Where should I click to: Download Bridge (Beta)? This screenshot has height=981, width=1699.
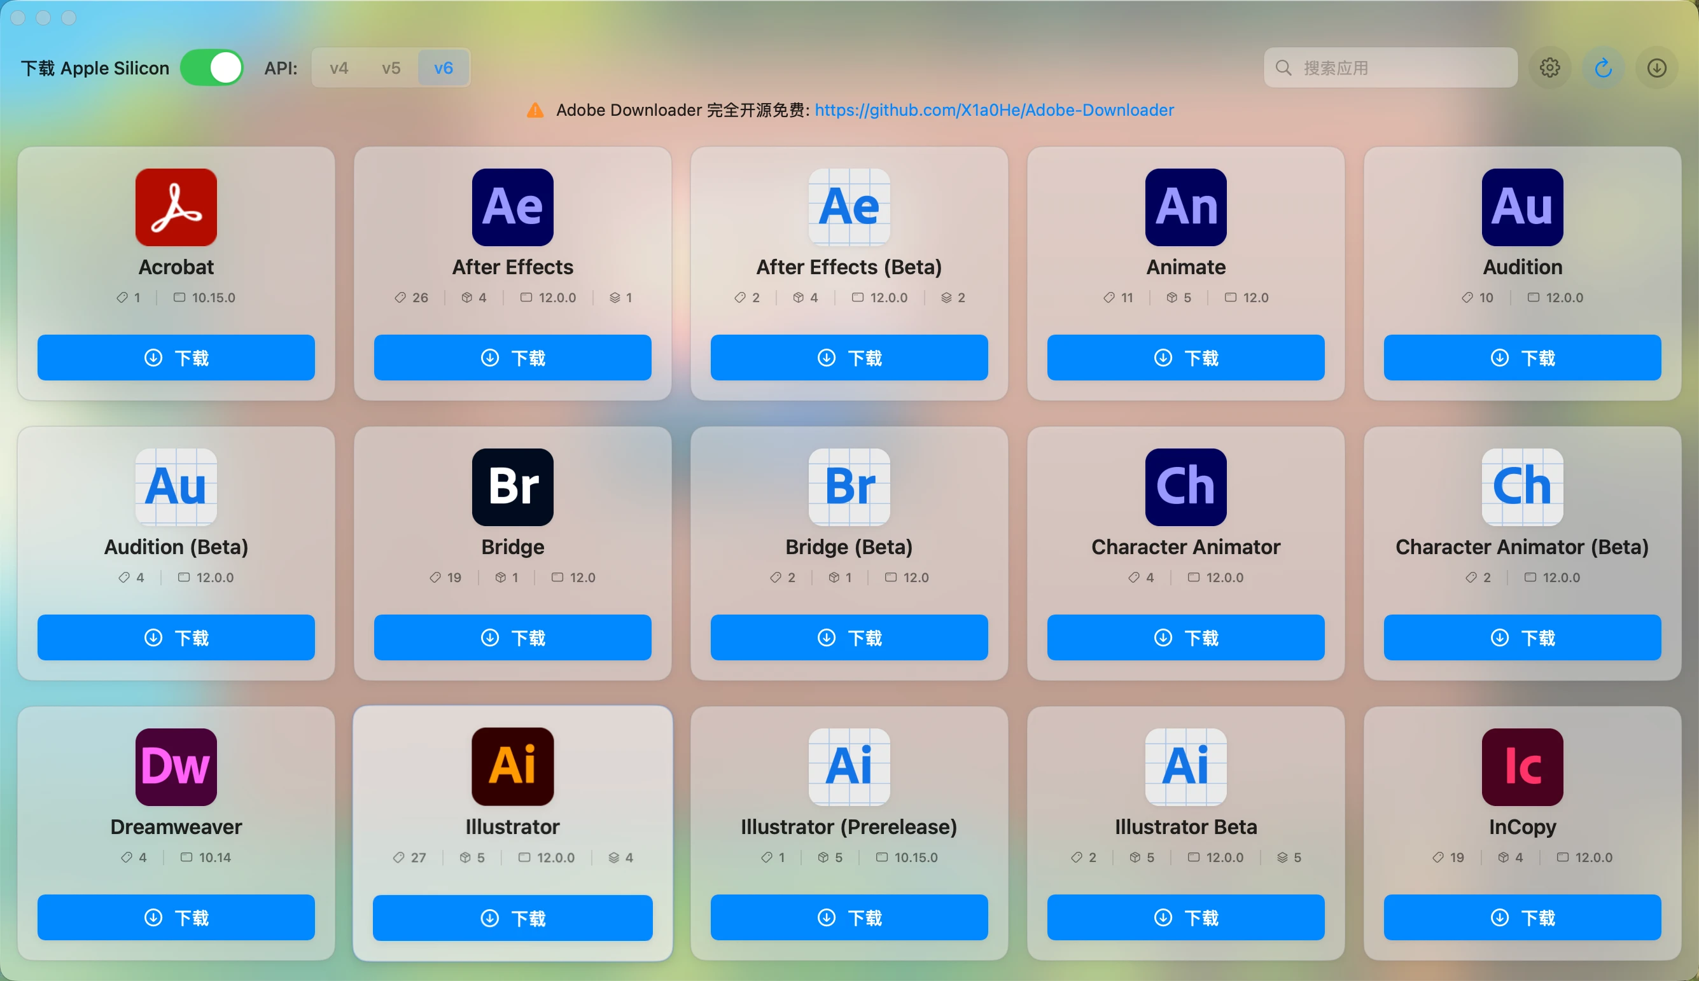pyautogui.click(x=849, y=637)
